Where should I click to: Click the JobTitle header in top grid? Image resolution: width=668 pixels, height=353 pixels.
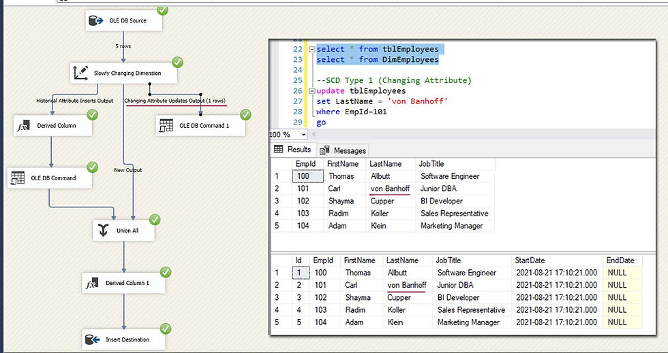(x=455, y=164)
